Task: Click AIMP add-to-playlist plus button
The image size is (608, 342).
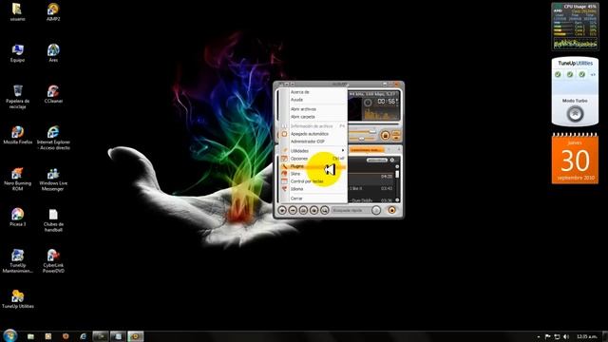Action: pos(282,210)
